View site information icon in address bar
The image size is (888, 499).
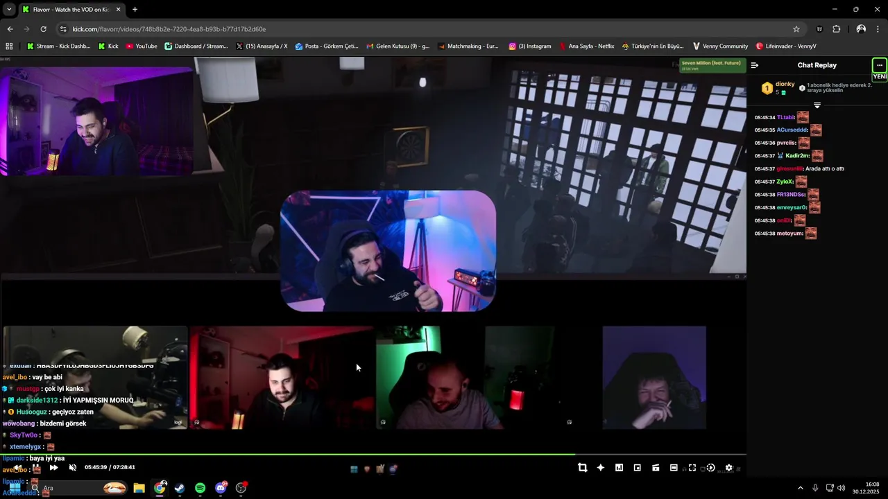tap(63, 29)
